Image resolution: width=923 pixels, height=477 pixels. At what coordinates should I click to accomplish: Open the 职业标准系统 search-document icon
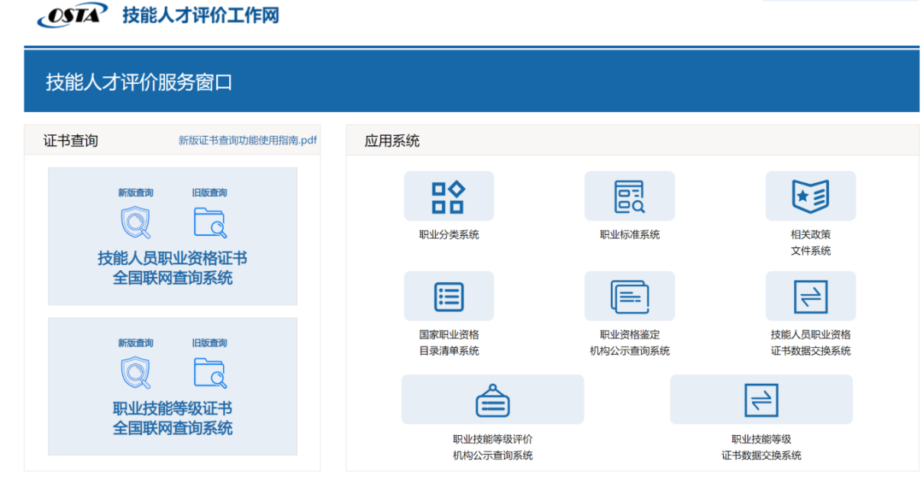(x=630, y=197)
